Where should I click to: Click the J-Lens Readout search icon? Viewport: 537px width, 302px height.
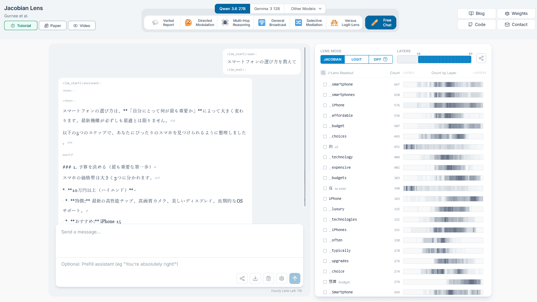point(323,73)
